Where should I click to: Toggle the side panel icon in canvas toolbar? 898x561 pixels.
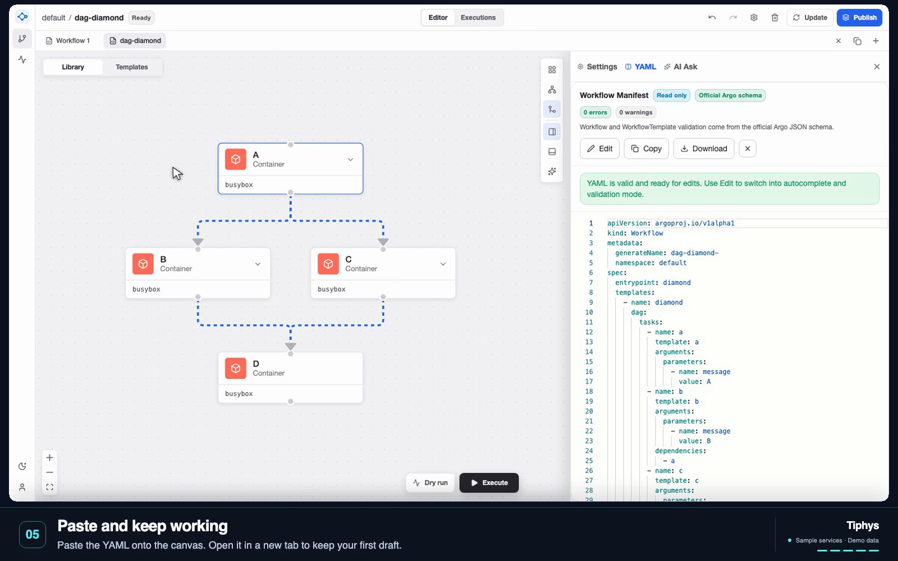coord(552,132)
